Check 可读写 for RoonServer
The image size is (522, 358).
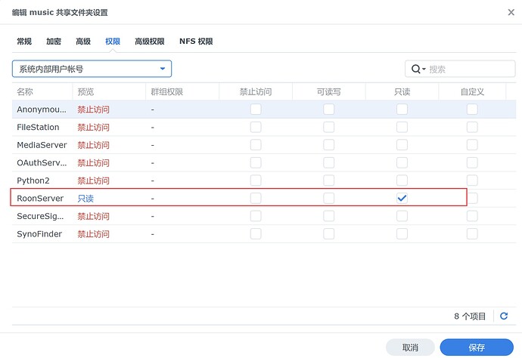coord(328,199)
